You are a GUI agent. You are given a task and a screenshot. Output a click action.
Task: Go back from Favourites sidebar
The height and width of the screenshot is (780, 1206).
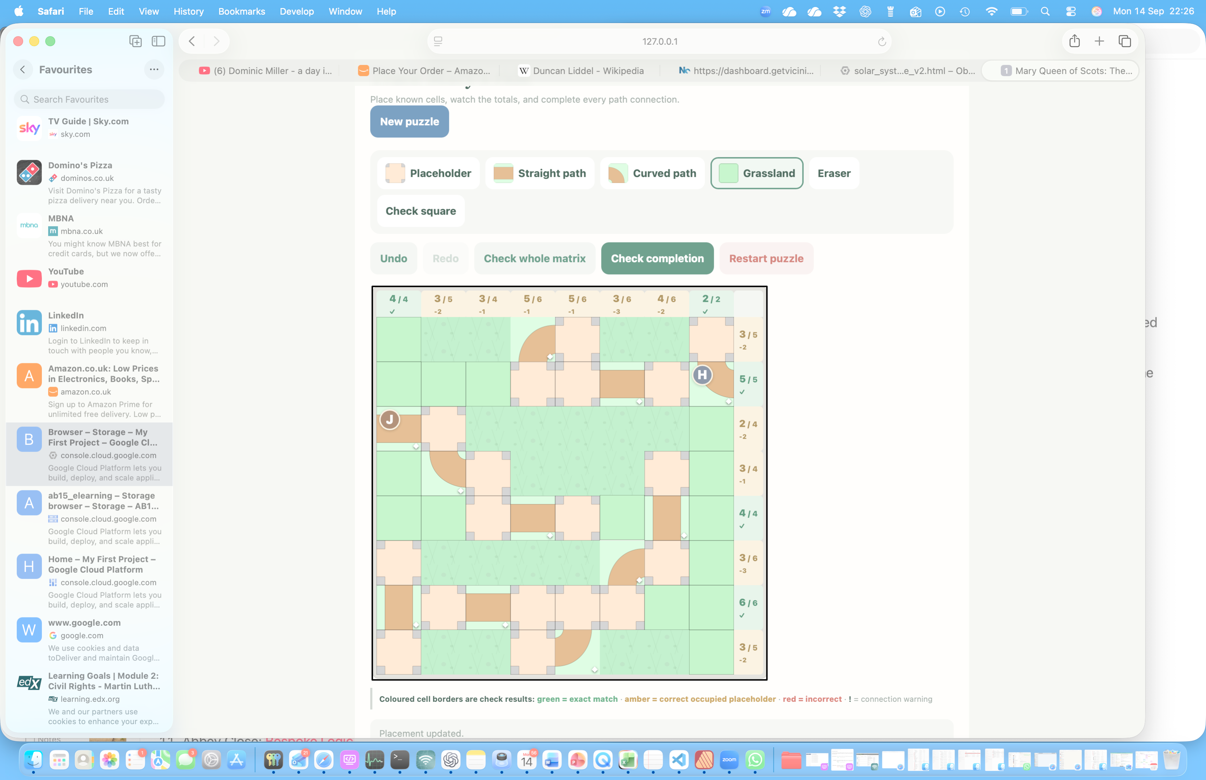tap(23, 69)
